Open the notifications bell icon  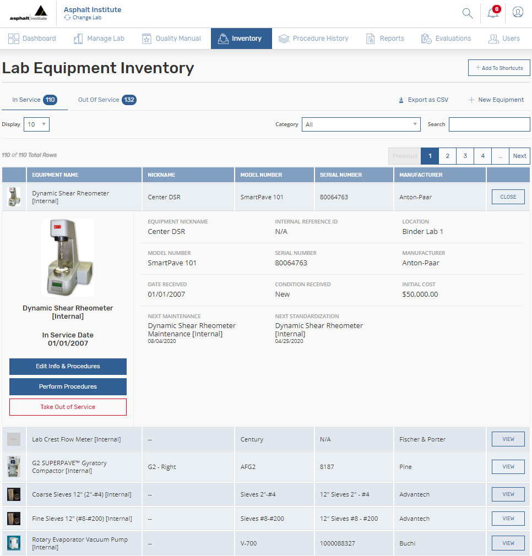click(x=492, y=13)
